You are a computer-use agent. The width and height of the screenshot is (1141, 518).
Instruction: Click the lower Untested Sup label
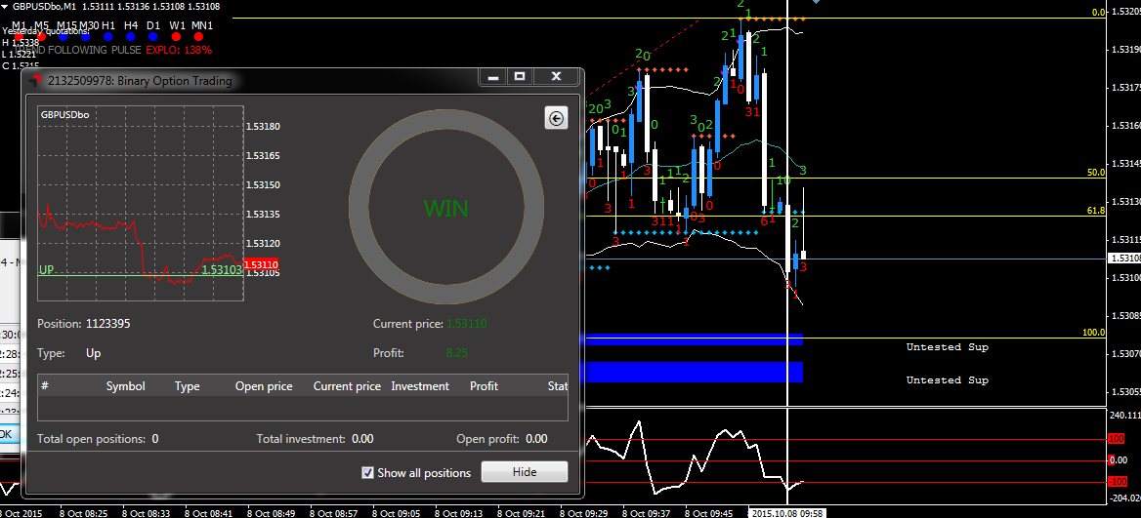pyautogui.click(x=947, y=379)
